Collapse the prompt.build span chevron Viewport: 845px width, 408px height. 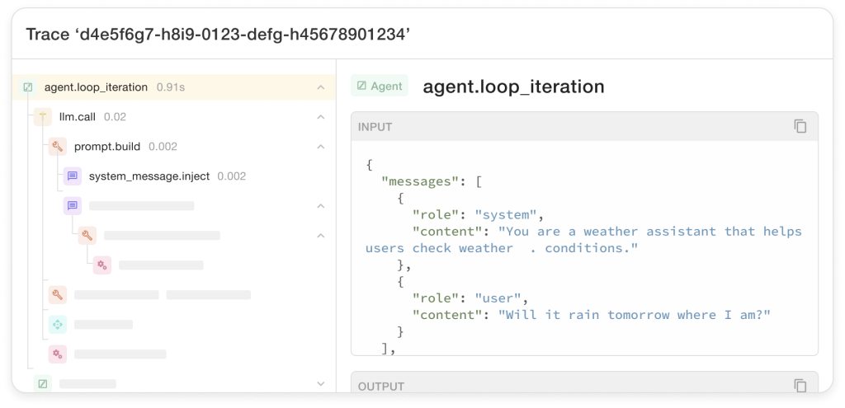[321, 147]
